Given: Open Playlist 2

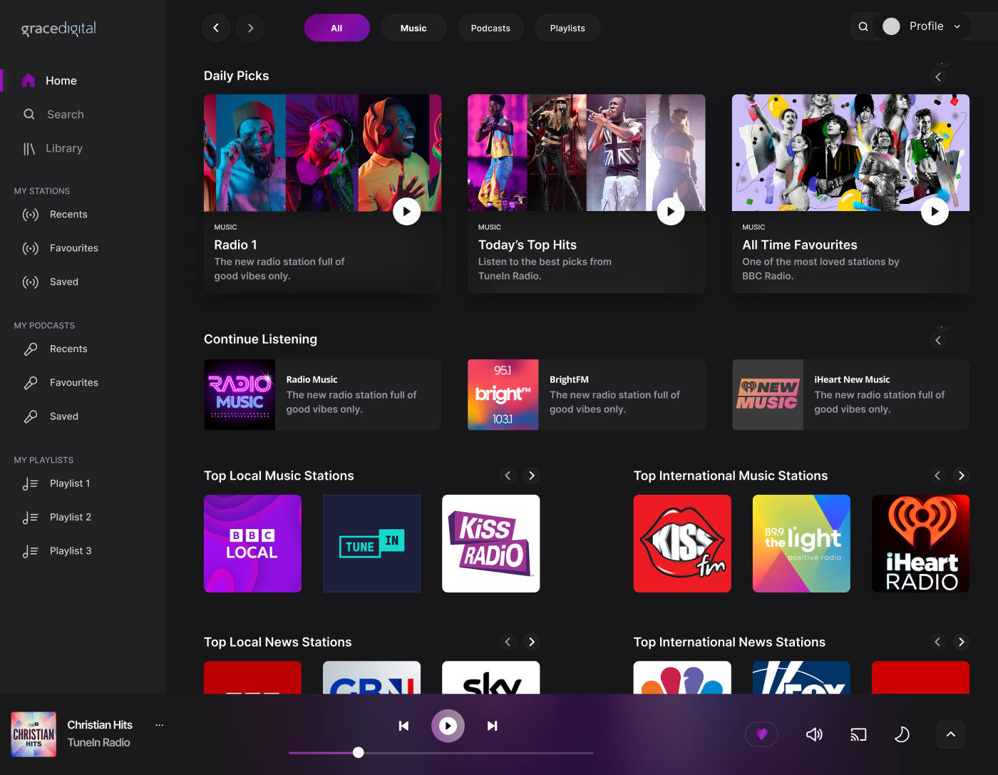Looking at the screenshot, I should (x=57, y=517).
